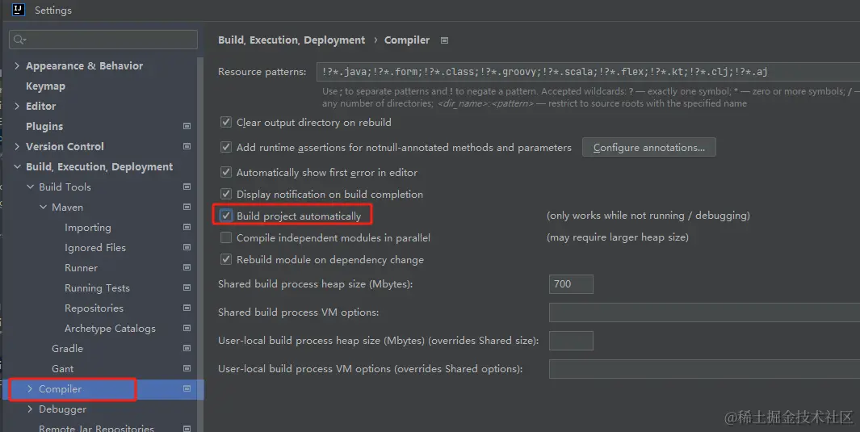Toggle Build project automatically checkbox
The width and height of the screenshot is (860, 432).
point(226,216)
